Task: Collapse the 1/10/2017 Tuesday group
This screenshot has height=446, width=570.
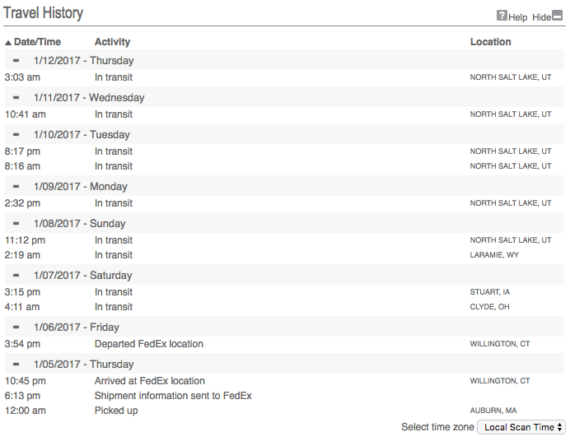Action: (x=16, y=134)
